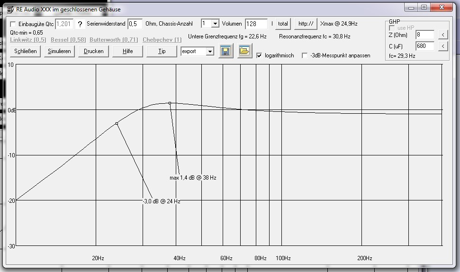
Task: Maximize the RE Audio XXX window
Action: (x=424, y=8)
